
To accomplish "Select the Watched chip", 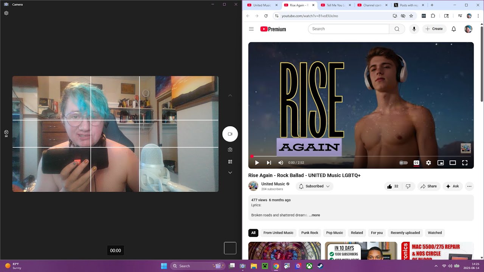I will click(x=435, y=233).
